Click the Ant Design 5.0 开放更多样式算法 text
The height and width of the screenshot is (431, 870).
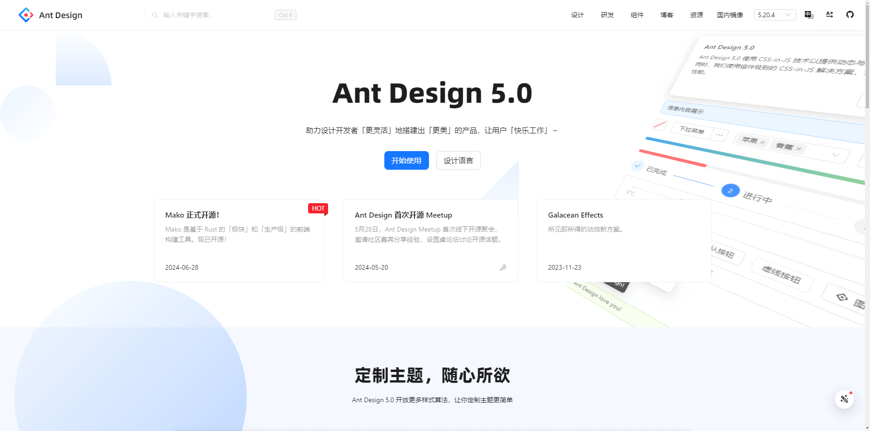point(432,400)
